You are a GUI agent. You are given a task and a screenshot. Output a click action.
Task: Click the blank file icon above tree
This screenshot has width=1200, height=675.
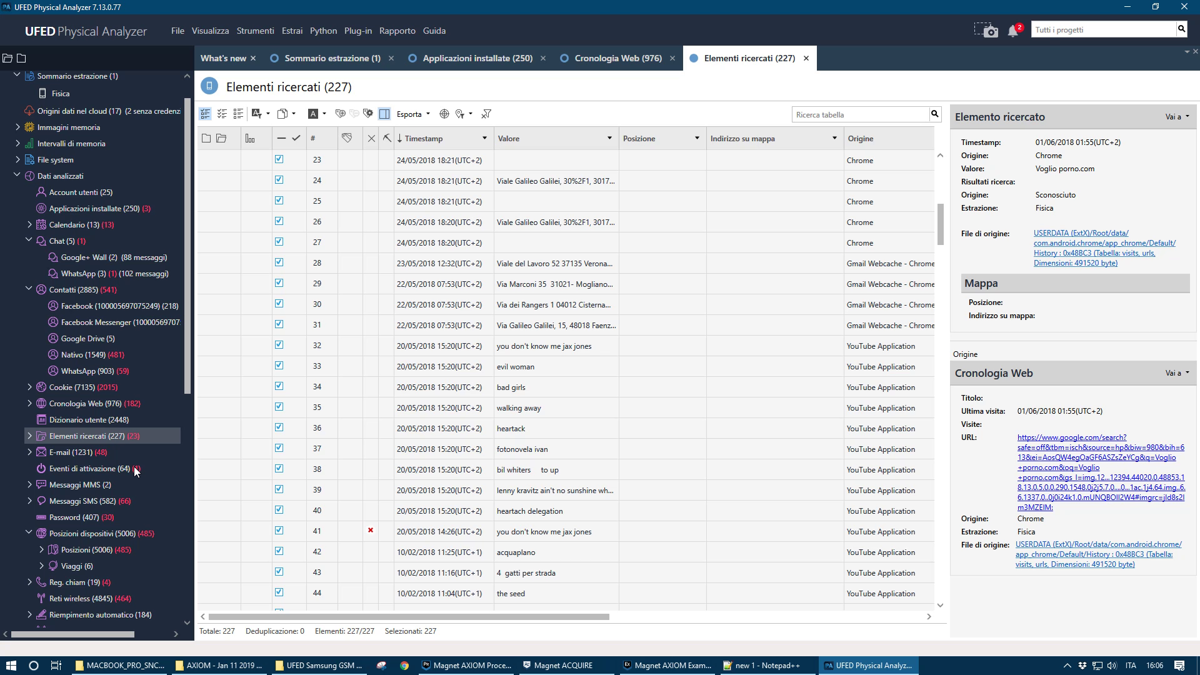click(x=21, y=58)
